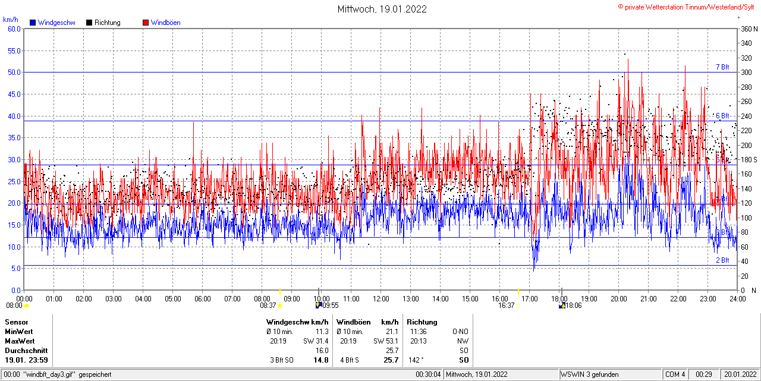Click the 'Windböen km/h' column header
This screenshot has width=761, height=381.
tap(367, 322)
